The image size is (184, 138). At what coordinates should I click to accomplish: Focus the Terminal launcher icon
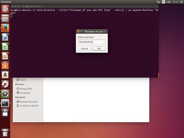point(5,103)
